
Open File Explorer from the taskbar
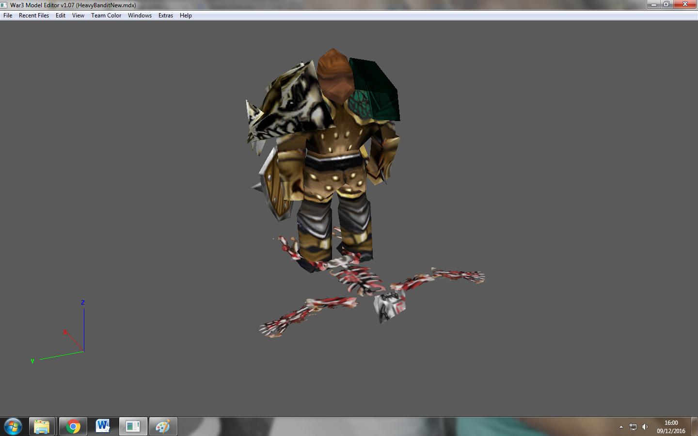coord(42,427)
